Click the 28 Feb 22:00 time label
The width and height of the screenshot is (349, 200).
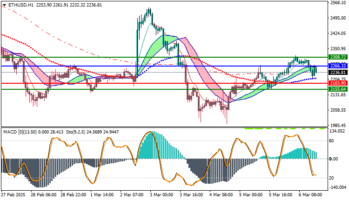tap(73, 195)
